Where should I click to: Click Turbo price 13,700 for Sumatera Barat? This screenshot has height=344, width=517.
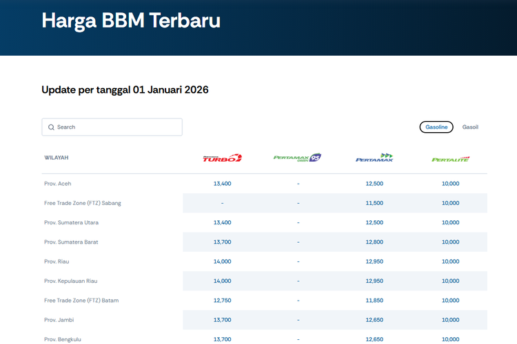coord(222,242)
